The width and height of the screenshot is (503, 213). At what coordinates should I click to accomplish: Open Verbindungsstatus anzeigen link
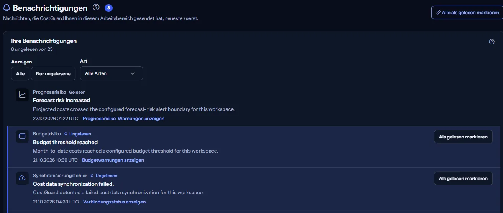(114, 202)
